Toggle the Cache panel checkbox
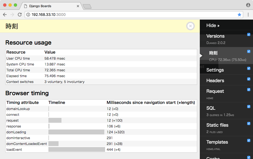This screenshot has height=159, width=253. pyautogui.click(x=249, y=157)
